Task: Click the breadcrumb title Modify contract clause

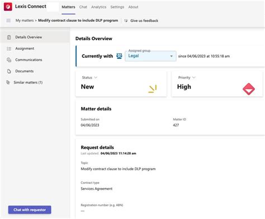Action: coord(78,20)
